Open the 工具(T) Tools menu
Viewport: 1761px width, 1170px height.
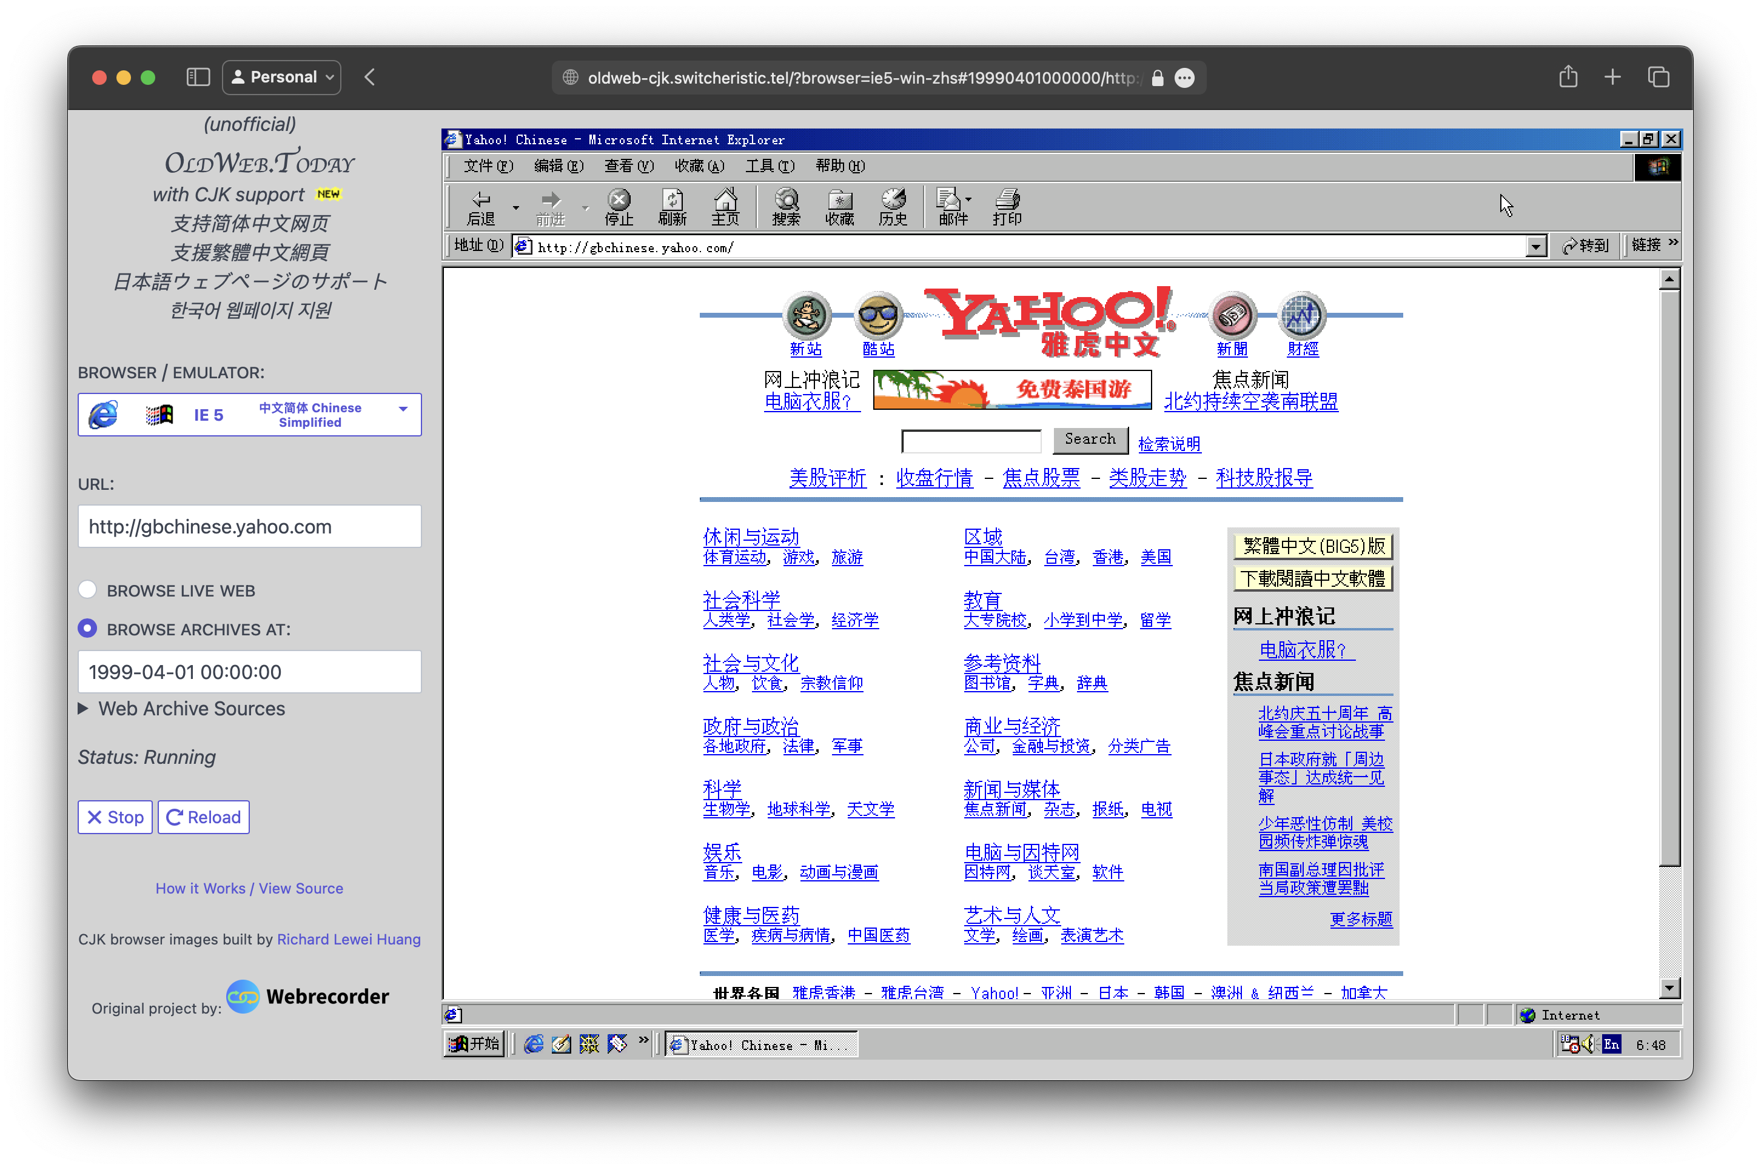point(770,165)
